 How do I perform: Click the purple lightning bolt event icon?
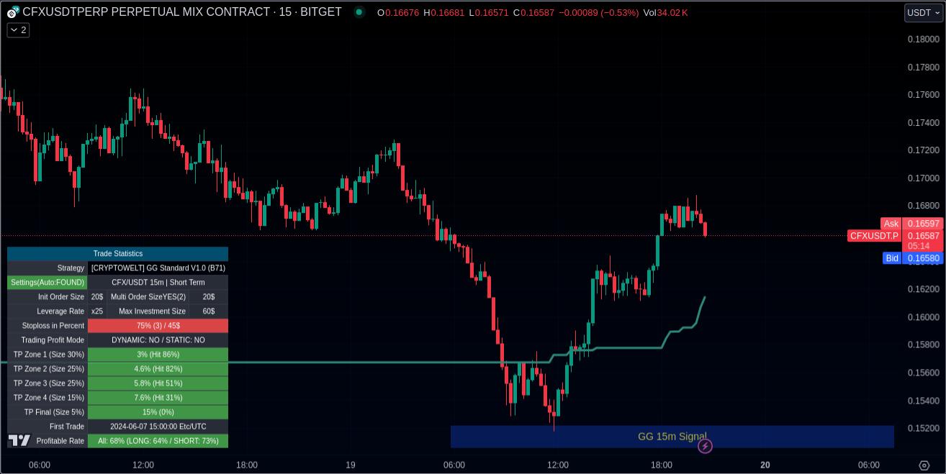coord(706,446)
